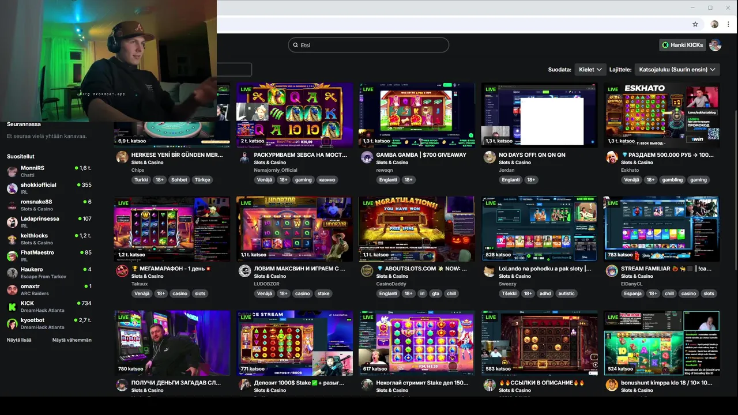Select the Türkçe tag
Image resolution: width=738 pixels, height=415 pixels.
click(202, 180)
